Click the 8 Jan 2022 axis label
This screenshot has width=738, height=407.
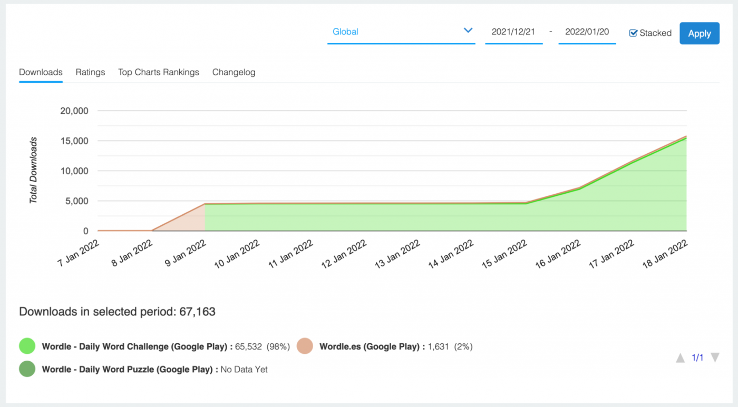[x=131, y=253]
